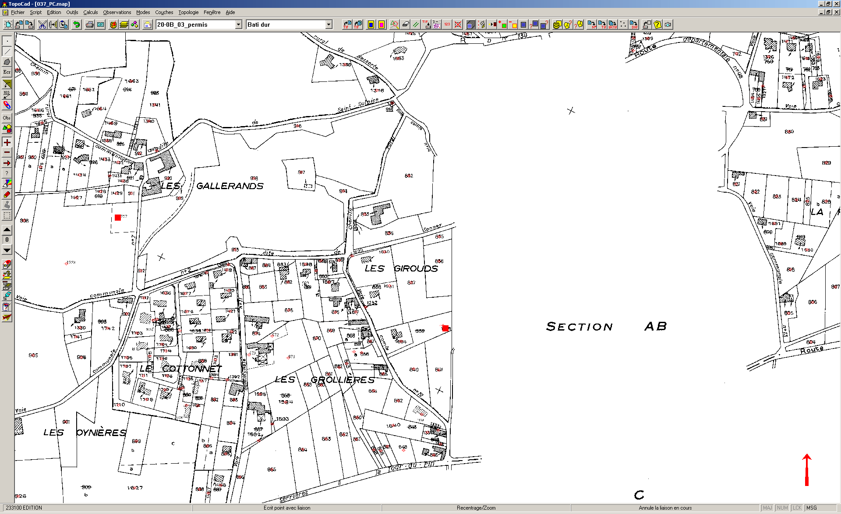This screenshot has height=514, width=841.
Task: Click the MSG status bar indicator
Action: click(x=812, y=508)
